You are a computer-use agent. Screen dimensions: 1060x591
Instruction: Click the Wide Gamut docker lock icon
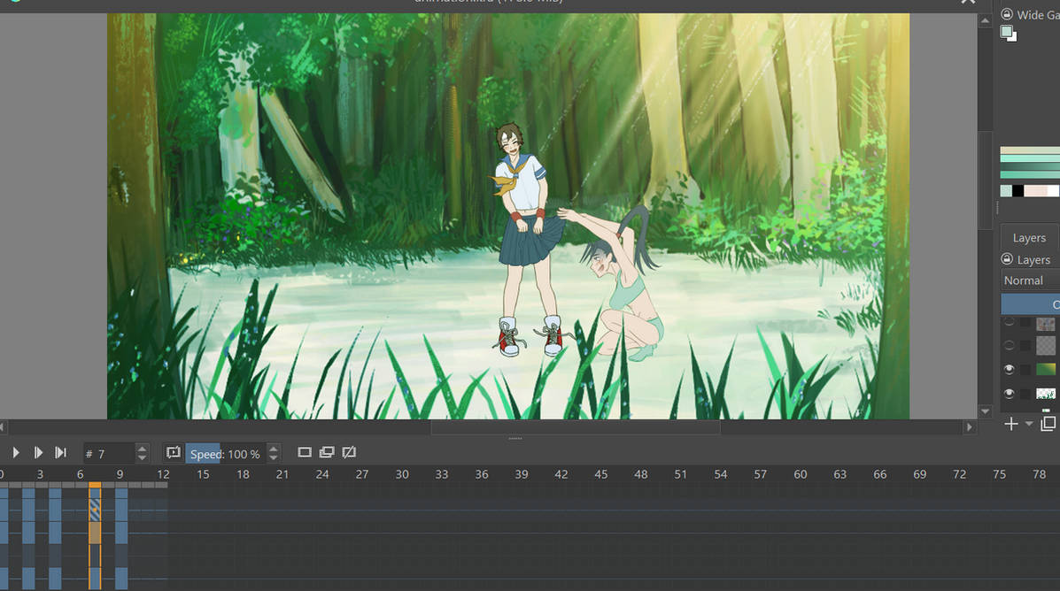pyautogui.click(x=1007, y=13)
